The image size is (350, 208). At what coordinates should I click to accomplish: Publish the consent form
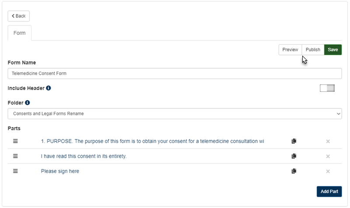point(313,50)
